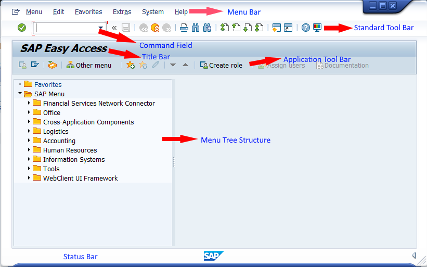Select the Accounting tree item label
The image size is (427, 267).
(x=59, y=141)
